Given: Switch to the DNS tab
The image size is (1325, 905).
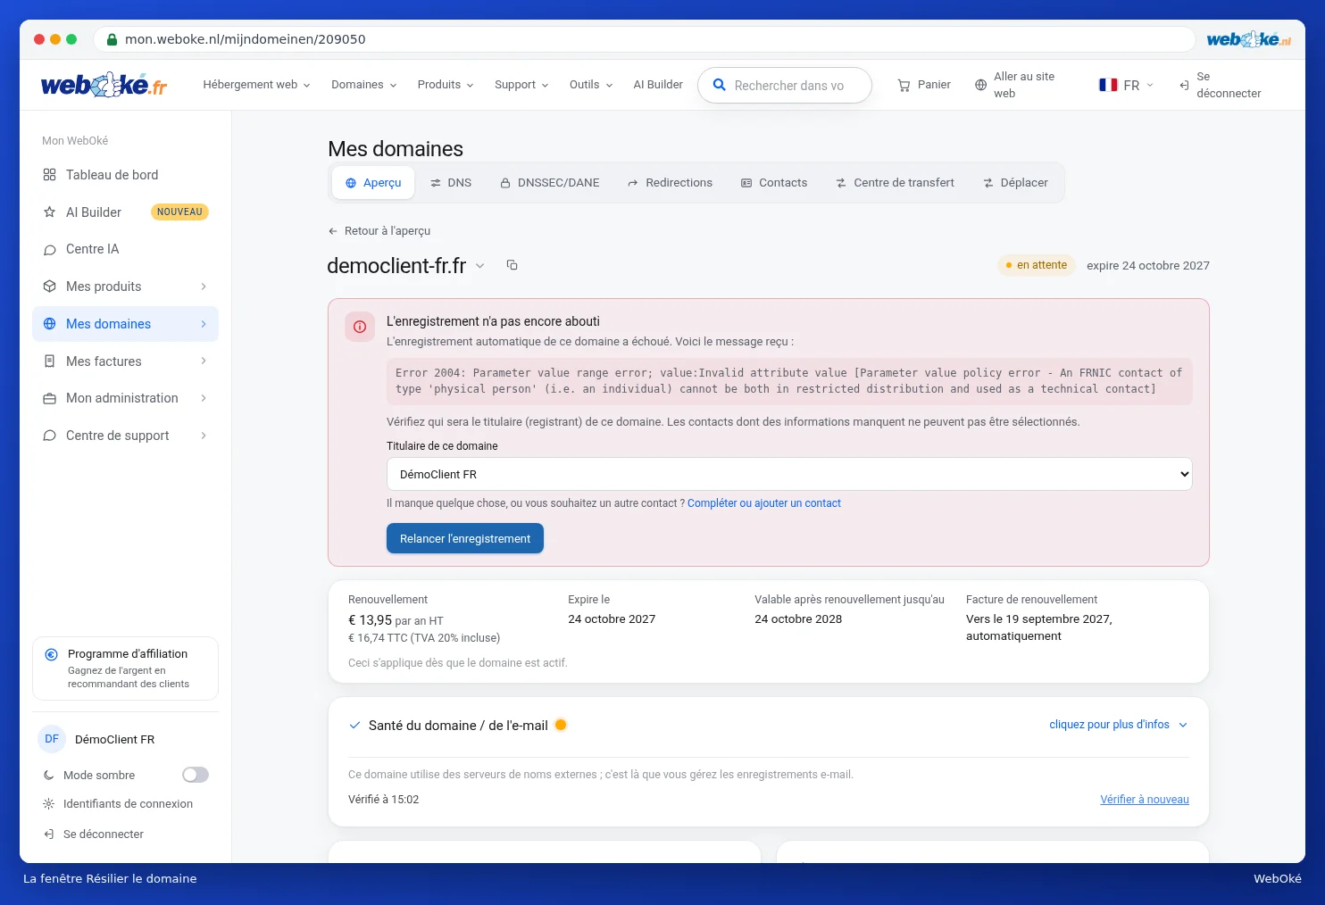Looking at the screenshot, I should click(451, 183).
